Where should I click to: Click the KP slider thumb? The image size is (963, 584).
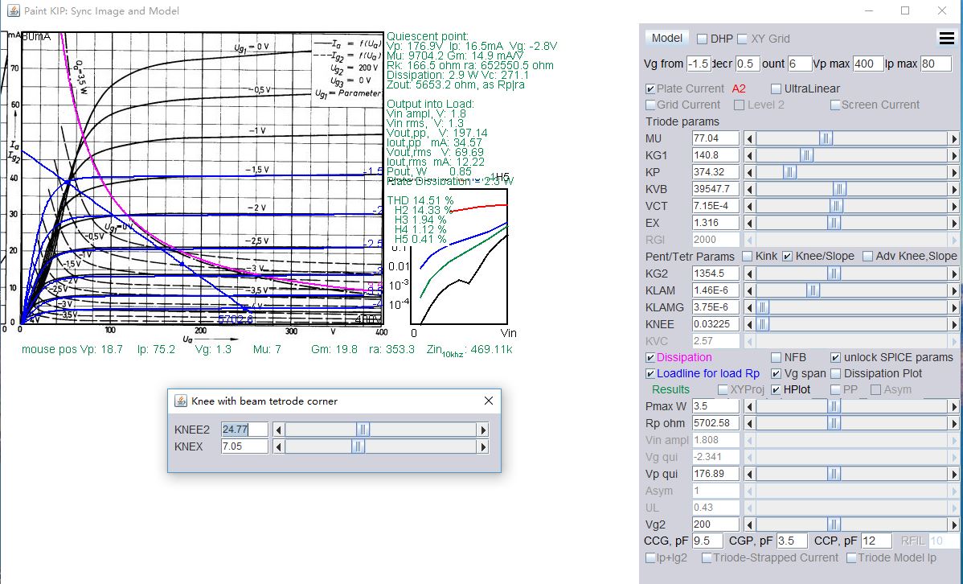point(790,172)
